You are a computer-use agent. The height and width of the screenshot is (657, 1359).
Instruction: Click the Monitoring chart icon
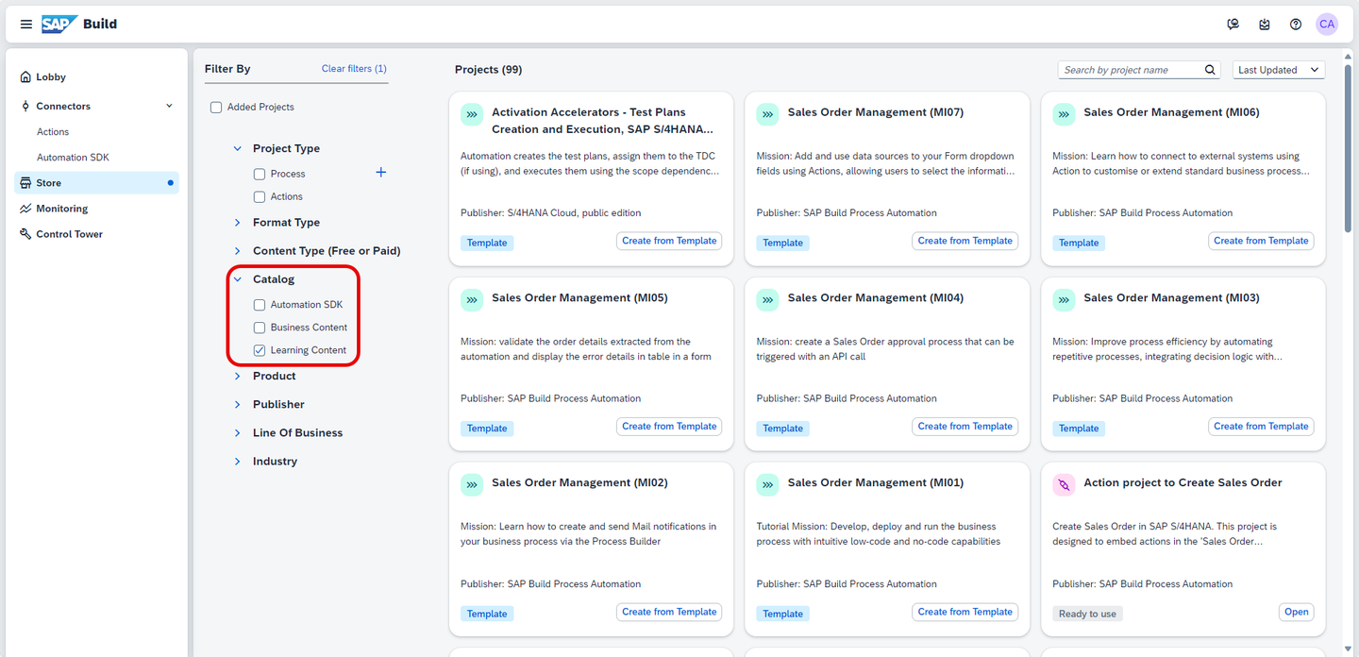point(25,209)
